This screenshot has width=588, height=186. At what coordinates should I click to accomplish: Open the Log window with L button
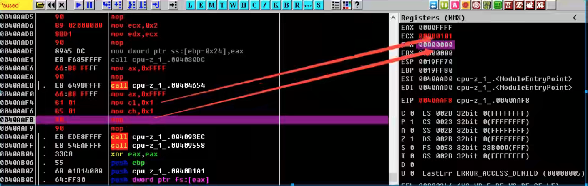191,5
